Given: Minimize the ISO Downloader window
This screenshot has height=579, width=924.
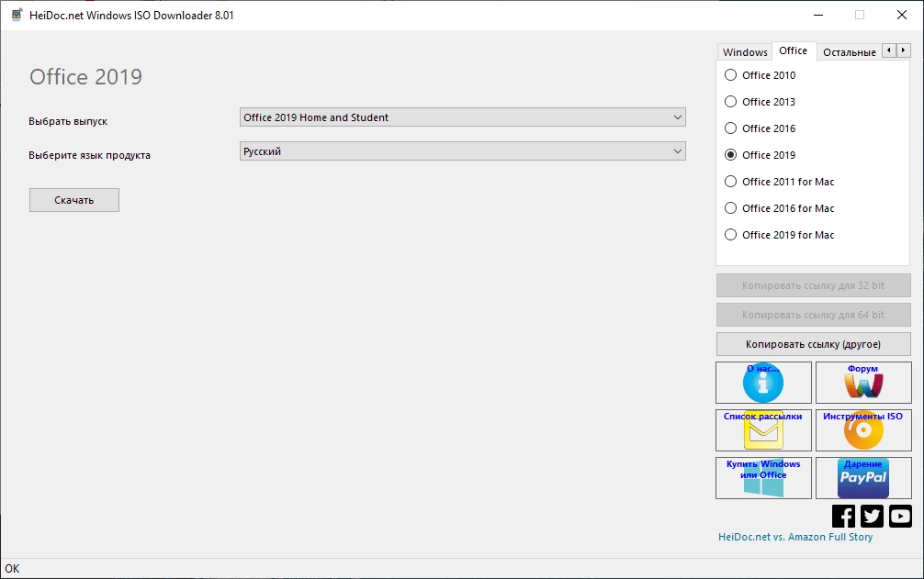Looking at the screenshot, I should point(818,16).
